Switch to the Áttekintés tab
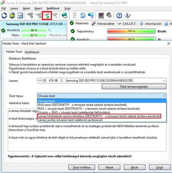The height and width of the screenshot is (173, 172). [79, 23]
